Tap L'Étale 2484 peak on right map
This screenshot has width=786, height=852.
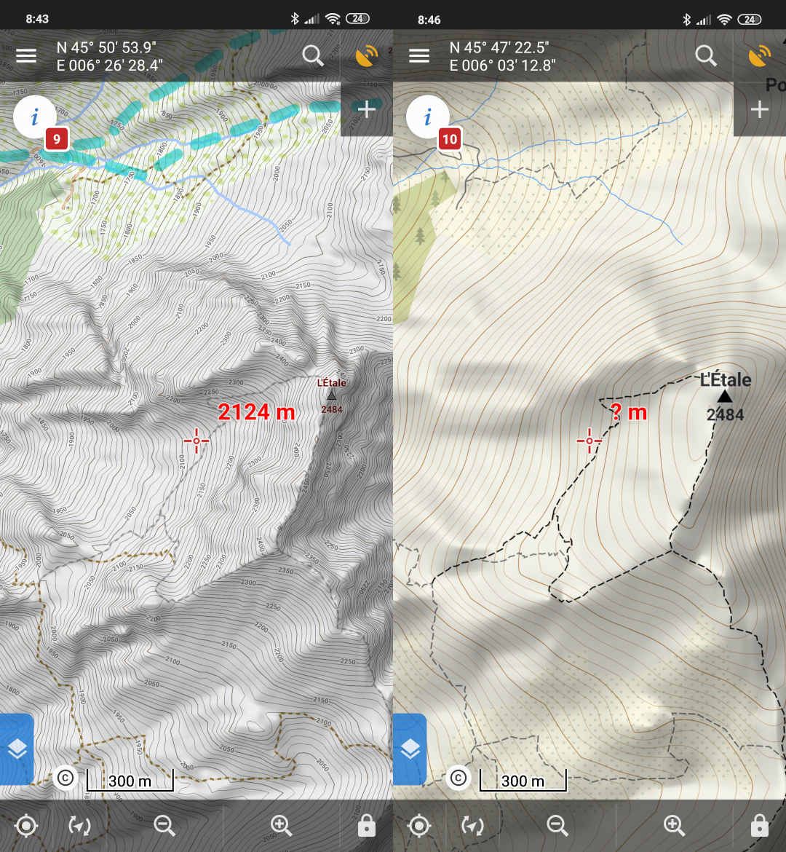point(725,396)
